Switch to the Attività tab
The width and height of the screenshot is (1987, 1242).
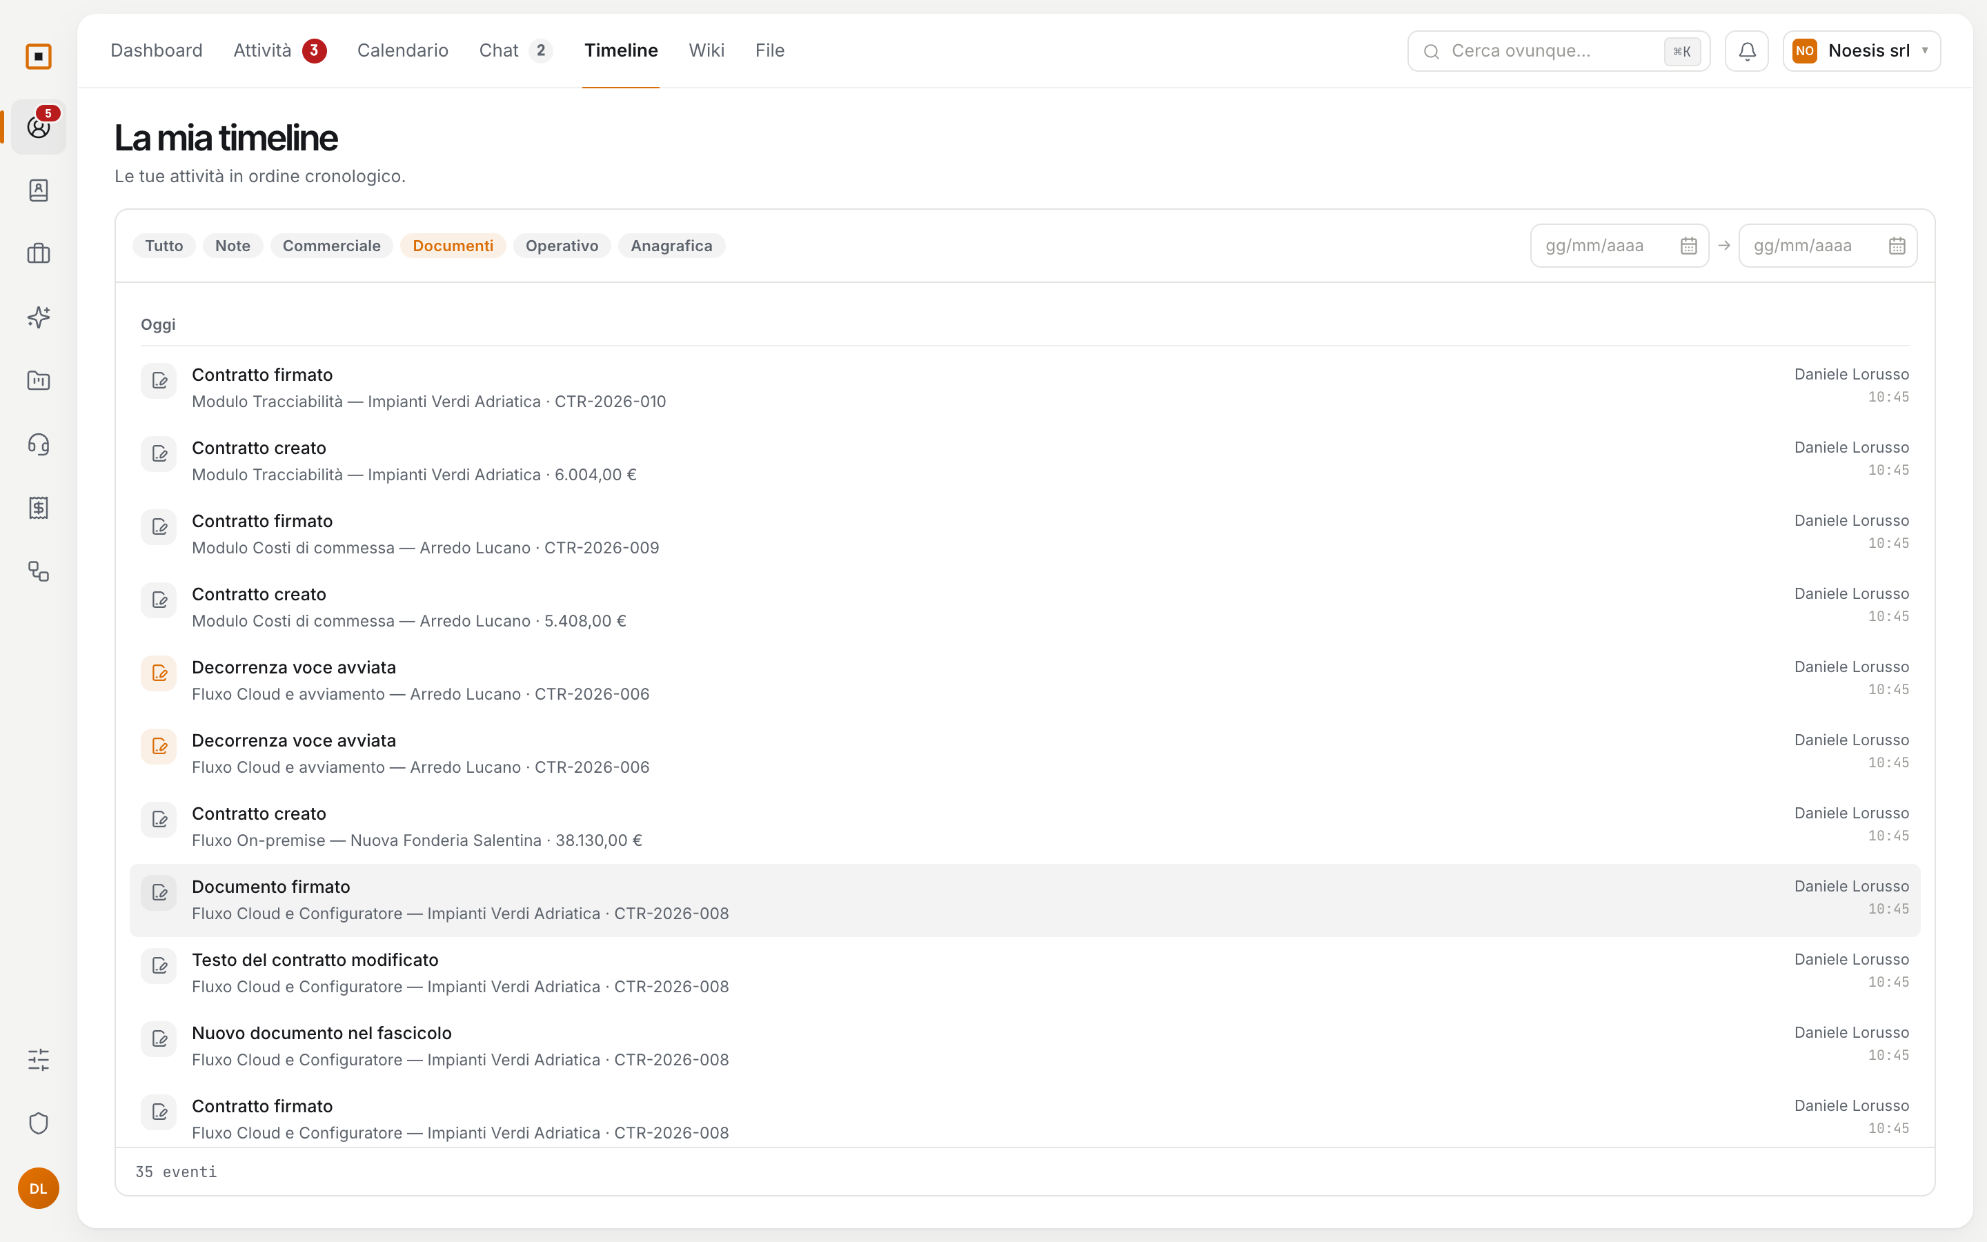pos(279,51)
